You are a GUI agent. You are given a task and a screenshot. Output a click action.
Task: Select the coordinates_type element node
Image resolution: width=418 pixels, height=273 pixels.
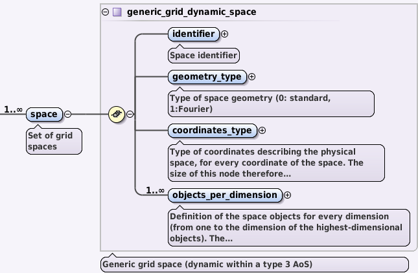pos(213,130)
